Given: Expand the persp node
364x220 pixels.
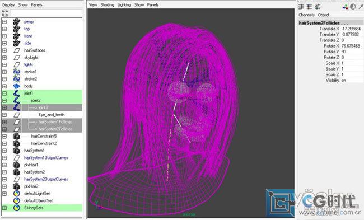Looking at the screenshot, I should coord(4,22).
